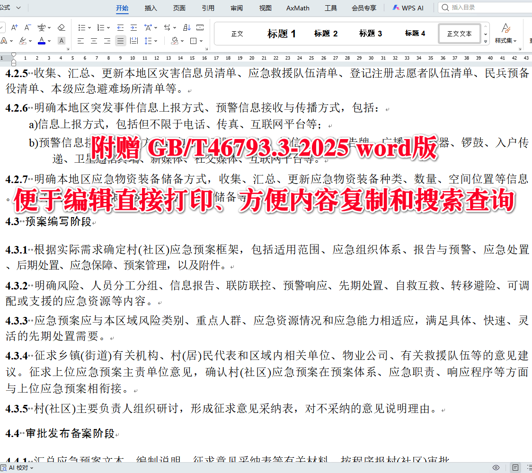Use the Clear Formatting eraser icon
Image resolution: width=532 pixels, height=473 pixels.
pyautogui.click(x=61, y=27)
